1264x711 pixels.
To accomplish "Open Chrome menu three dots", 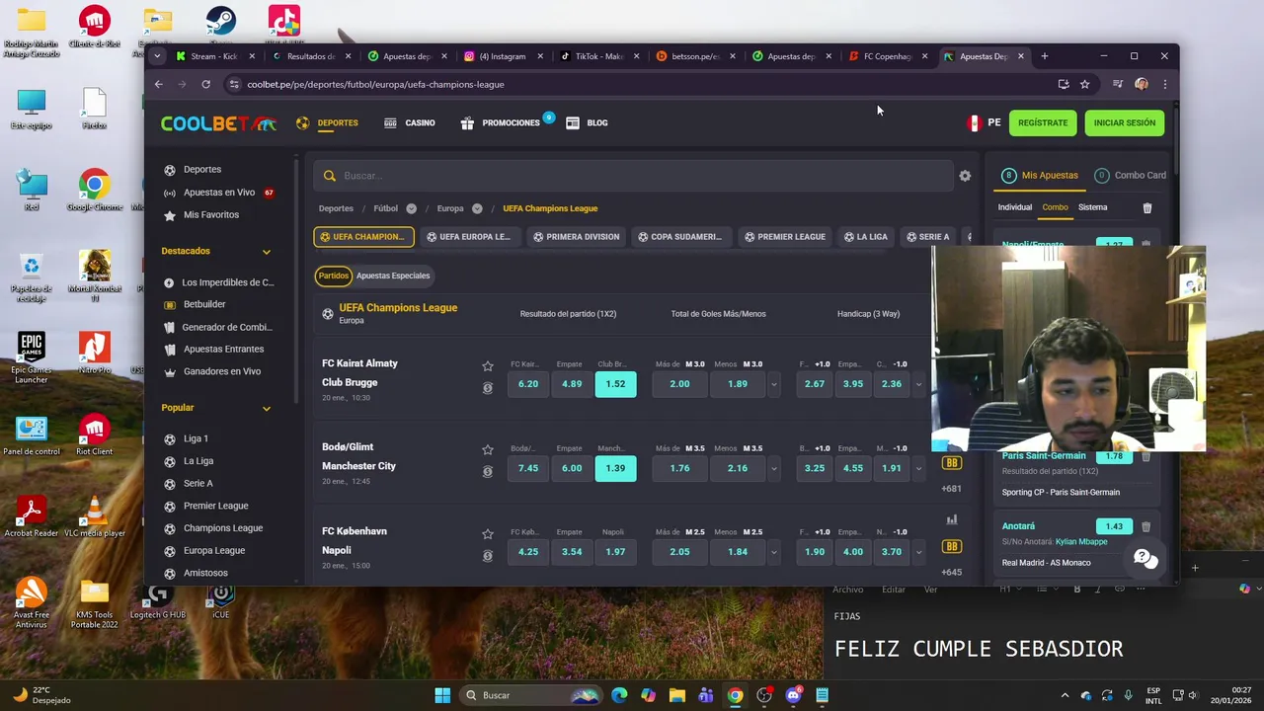I will [x=1164, y=84].
